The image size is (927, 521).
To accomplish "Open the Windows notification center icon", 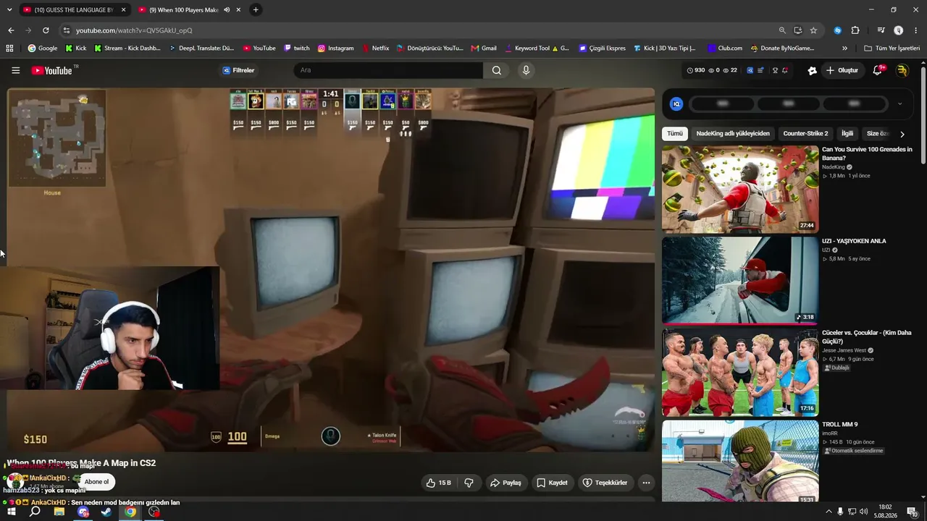I will (x=913, y=512).
